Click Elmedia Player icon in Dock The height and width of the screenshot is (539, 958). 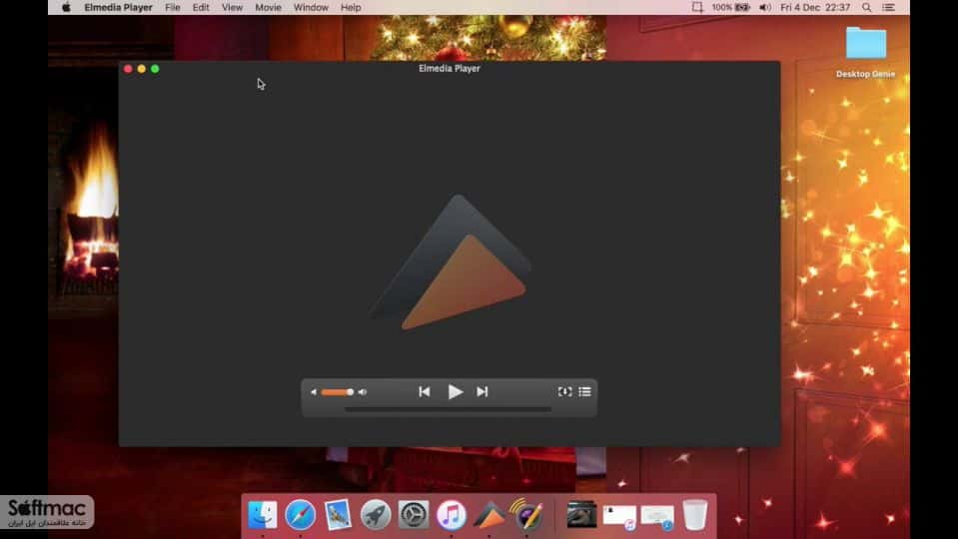pyautogui.click(x=488, y=516)
